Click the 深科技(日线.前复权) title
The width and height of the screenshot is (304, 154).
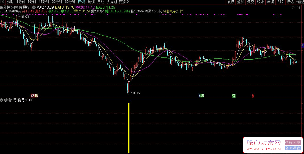(15, 7)
